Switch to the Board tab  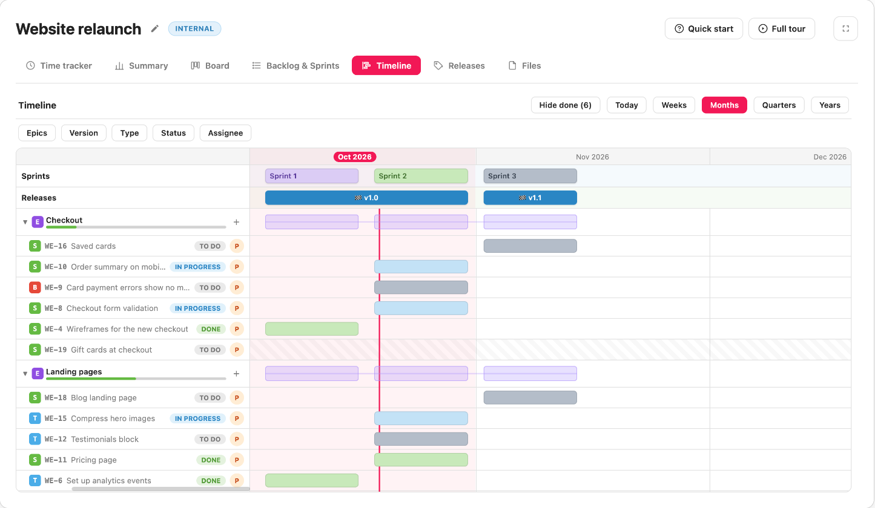pos(210,66)
